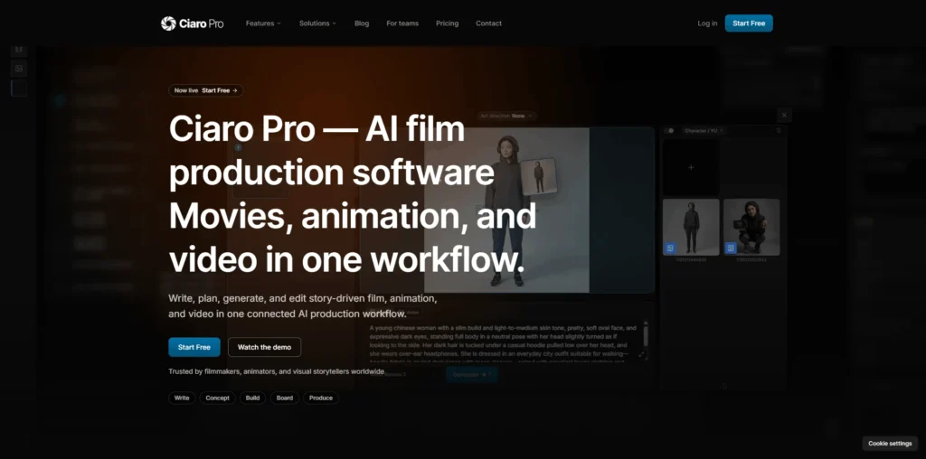Toggle the switch beside Character / YU tag
This screenshot has width=926, height=459.
670,130
